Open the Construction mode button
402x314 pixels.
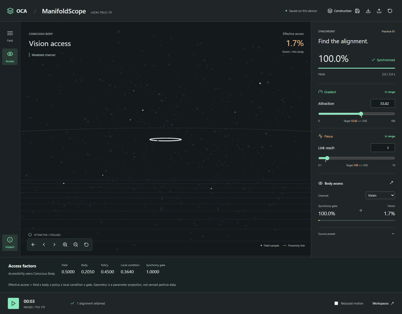(339, 11)
